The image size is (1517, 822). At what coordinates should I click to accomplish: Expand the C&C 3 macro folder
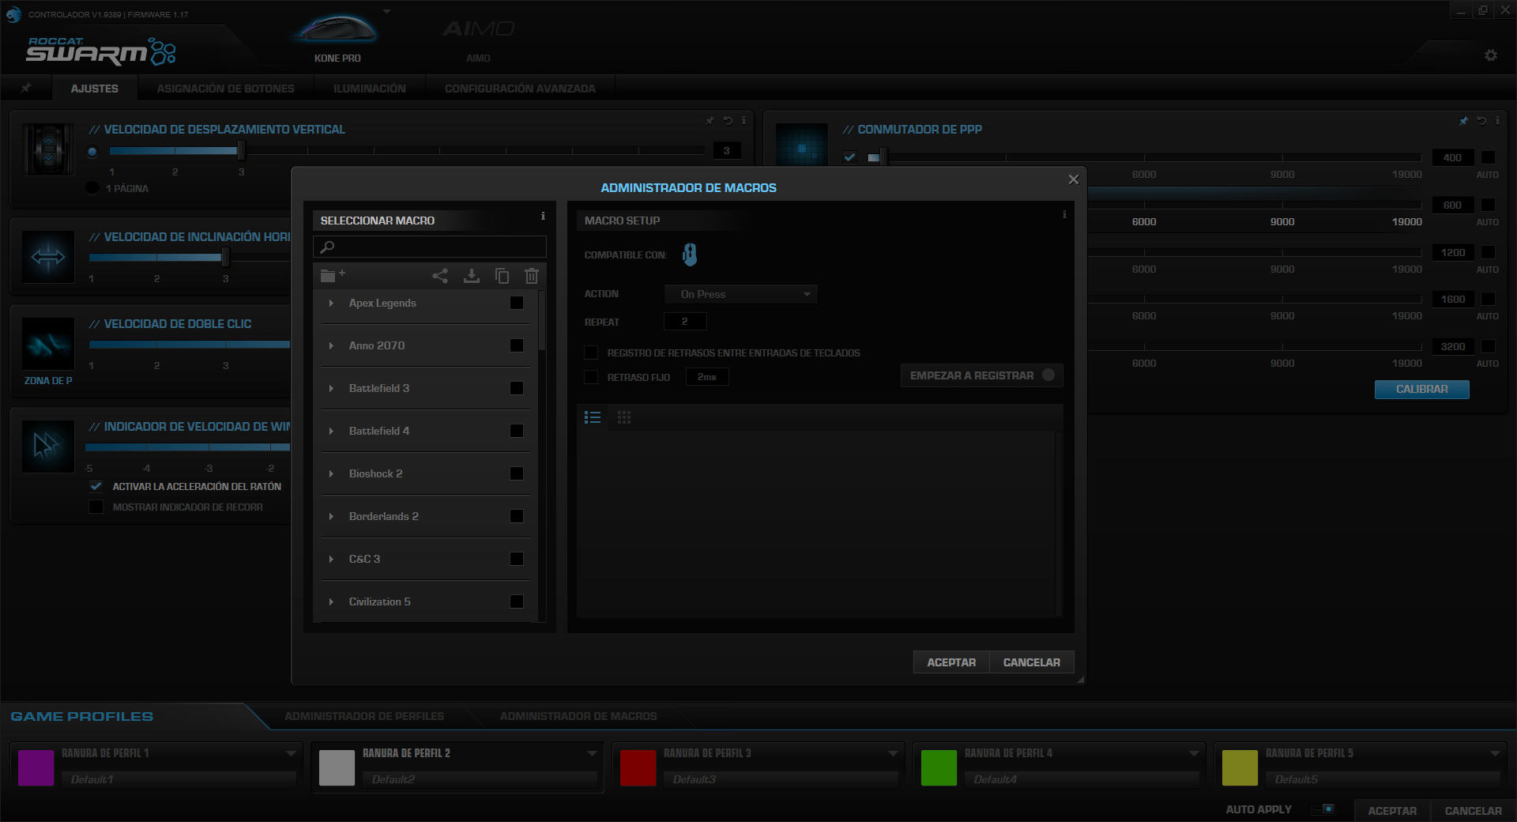(x=331, y=559)
